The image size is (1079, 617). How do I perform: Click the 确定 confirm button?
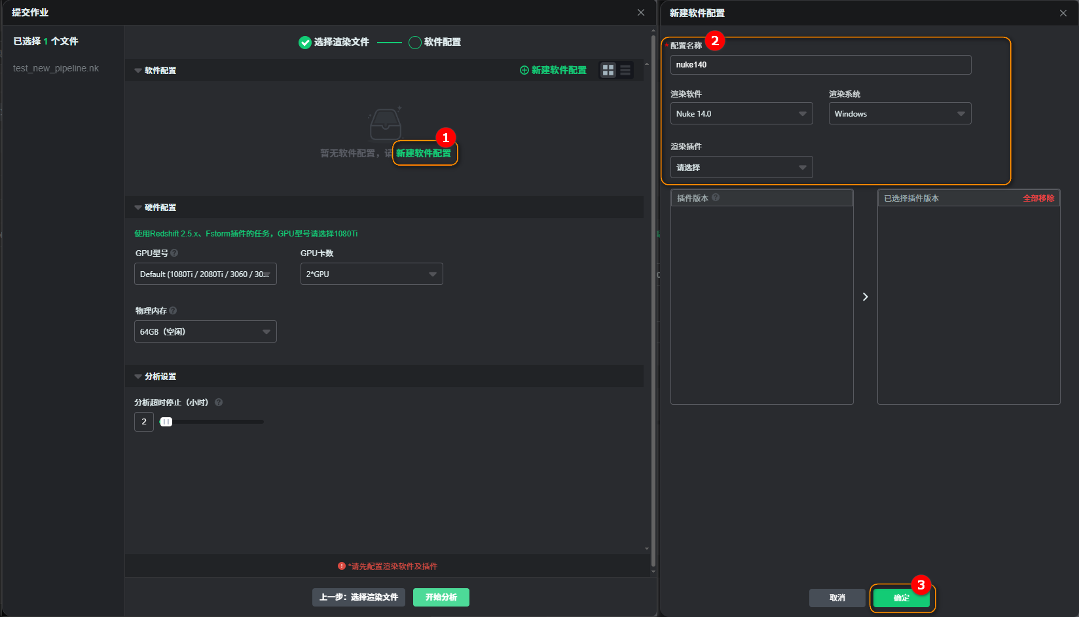tap(902, 597)
